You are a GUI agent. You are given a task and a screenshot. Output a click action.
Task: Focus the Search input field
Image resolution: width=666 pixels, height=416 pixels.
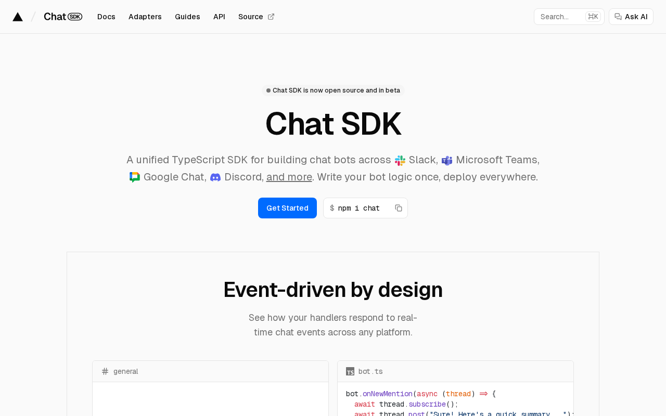point(569,17)
